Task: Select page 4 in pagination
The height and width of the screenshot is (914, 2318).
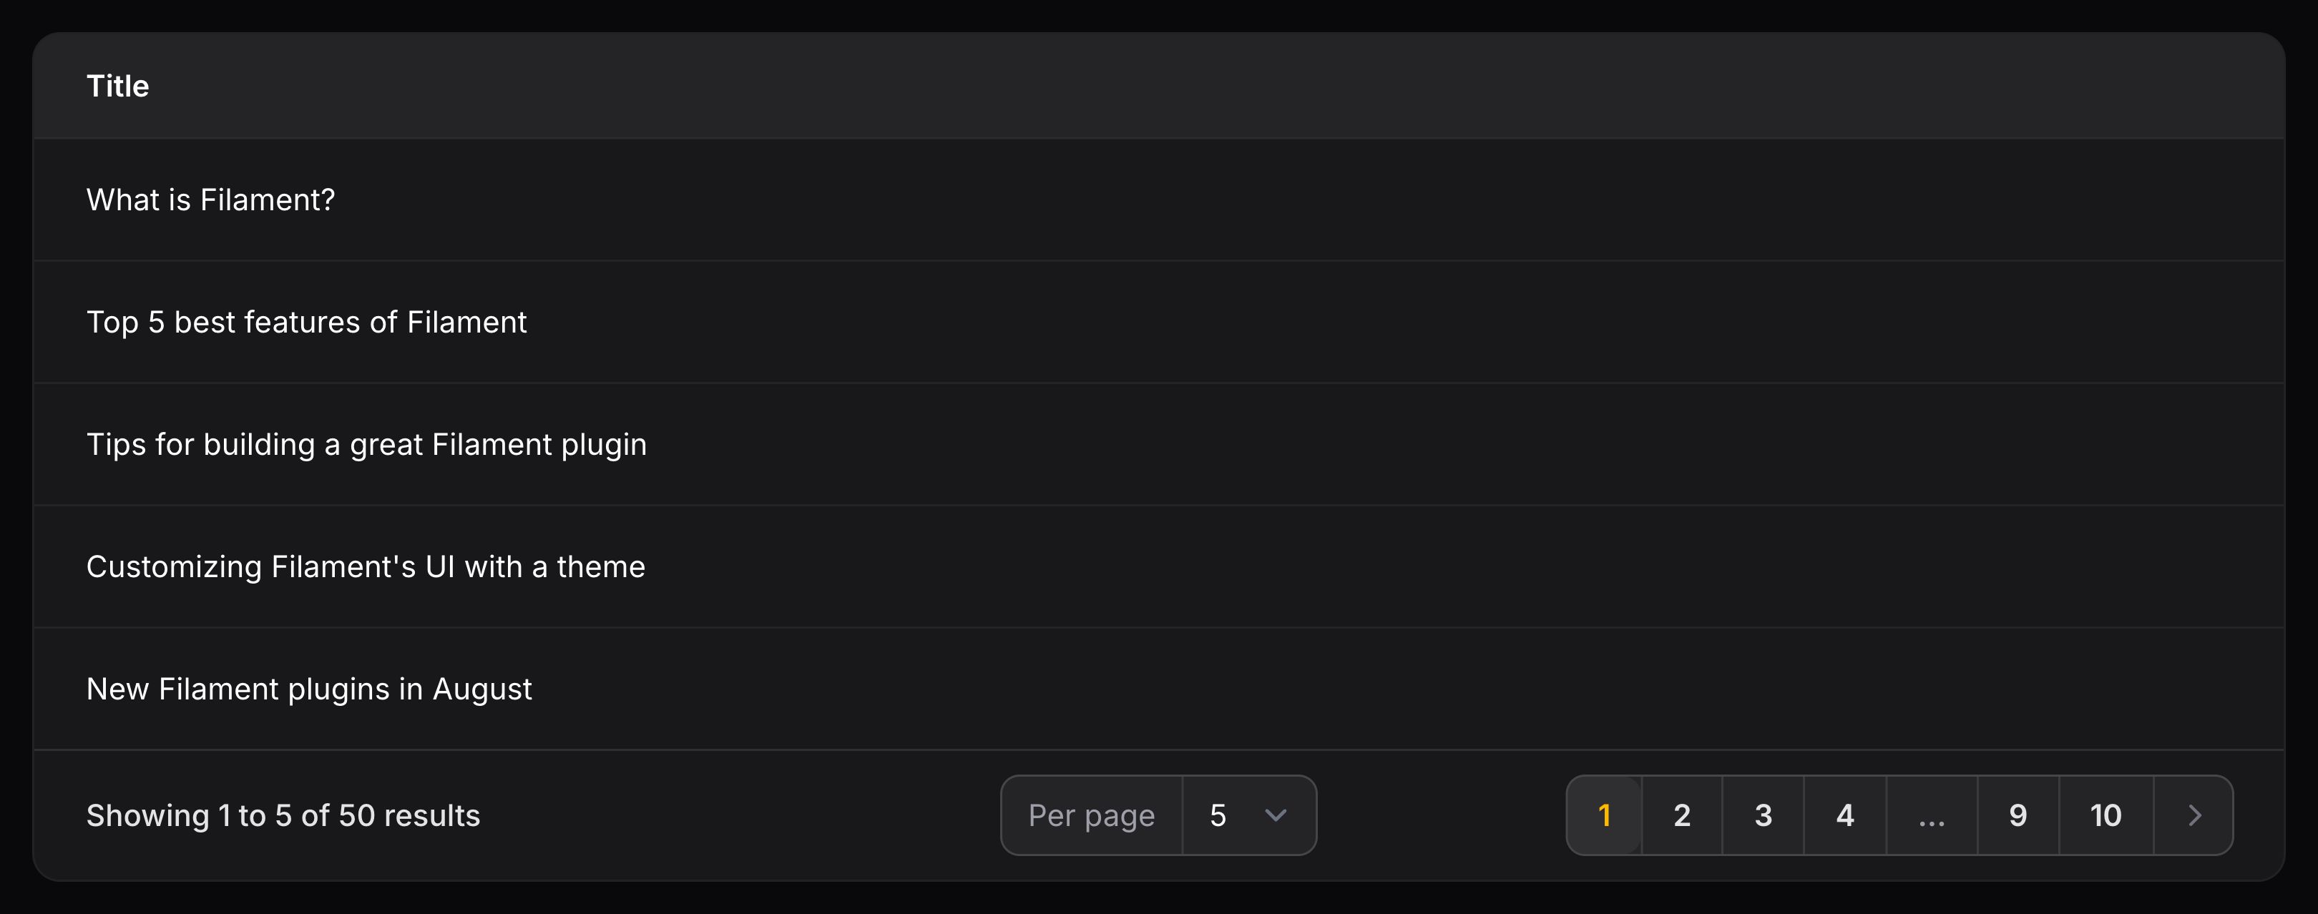Action: [1844, 815]
